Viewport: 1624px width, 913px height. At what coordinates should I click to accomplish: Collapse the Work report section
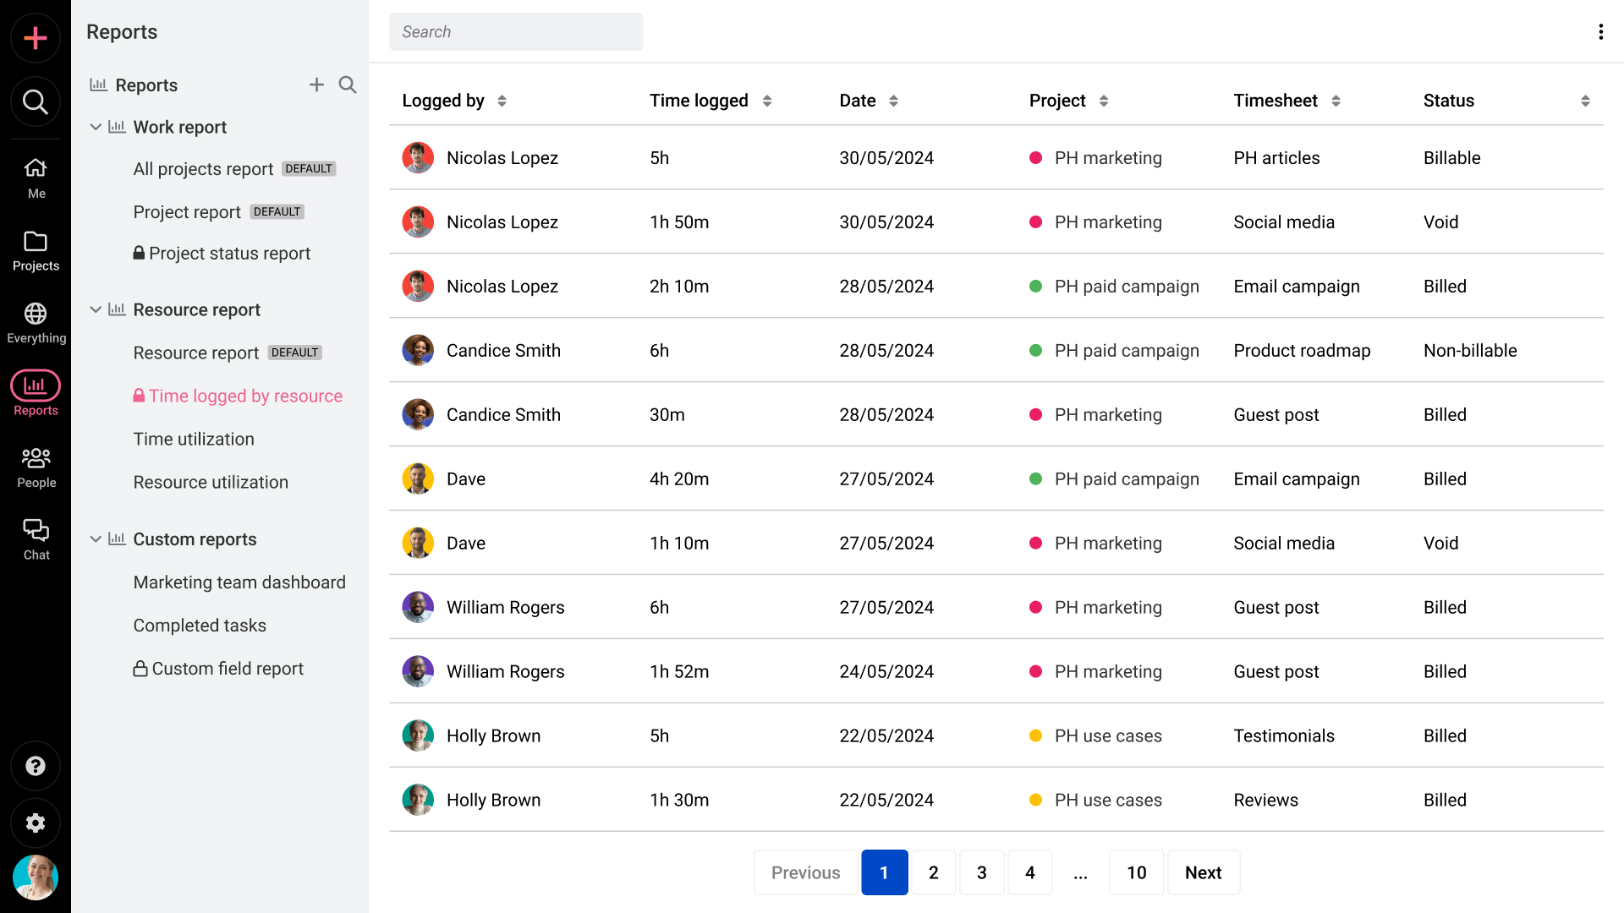96,127
